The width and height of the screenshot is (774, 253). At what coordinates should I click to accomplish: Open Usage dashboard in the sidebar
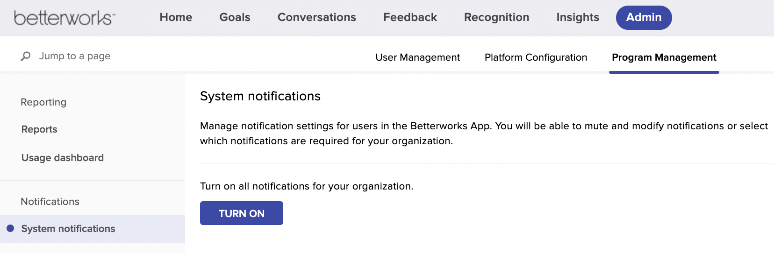63,158
